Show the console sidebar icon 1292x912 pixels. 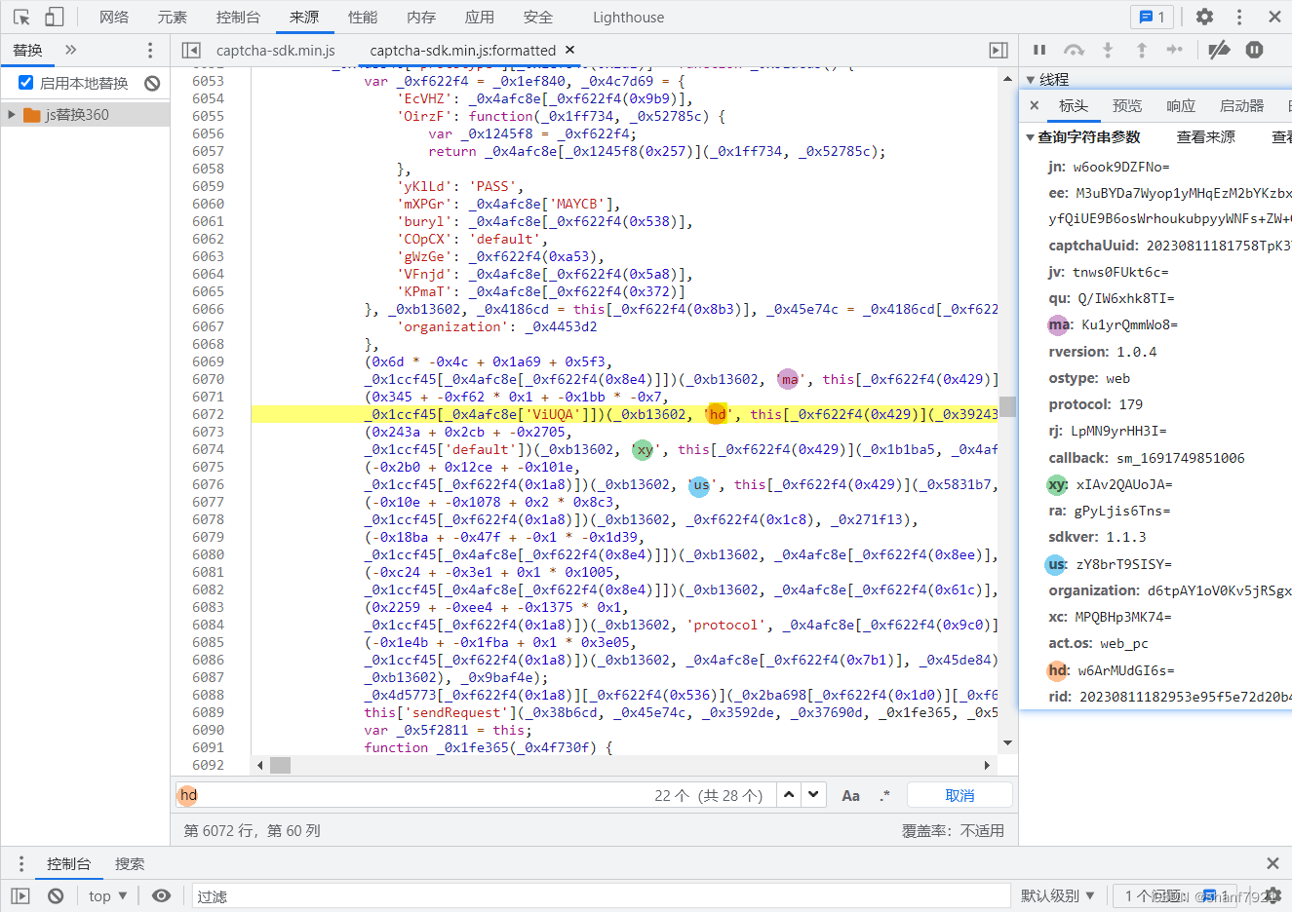coord(20,896)
